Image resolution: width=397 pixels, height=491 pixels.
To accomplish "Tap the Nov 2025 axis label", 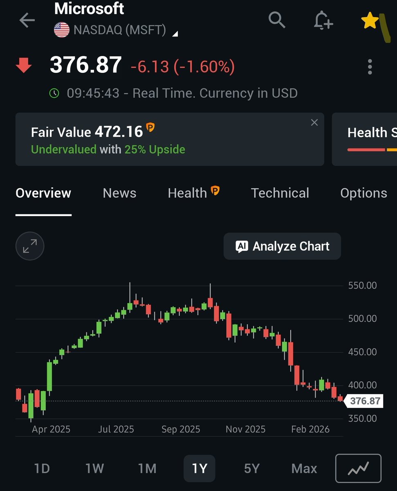I will point(245,429).
